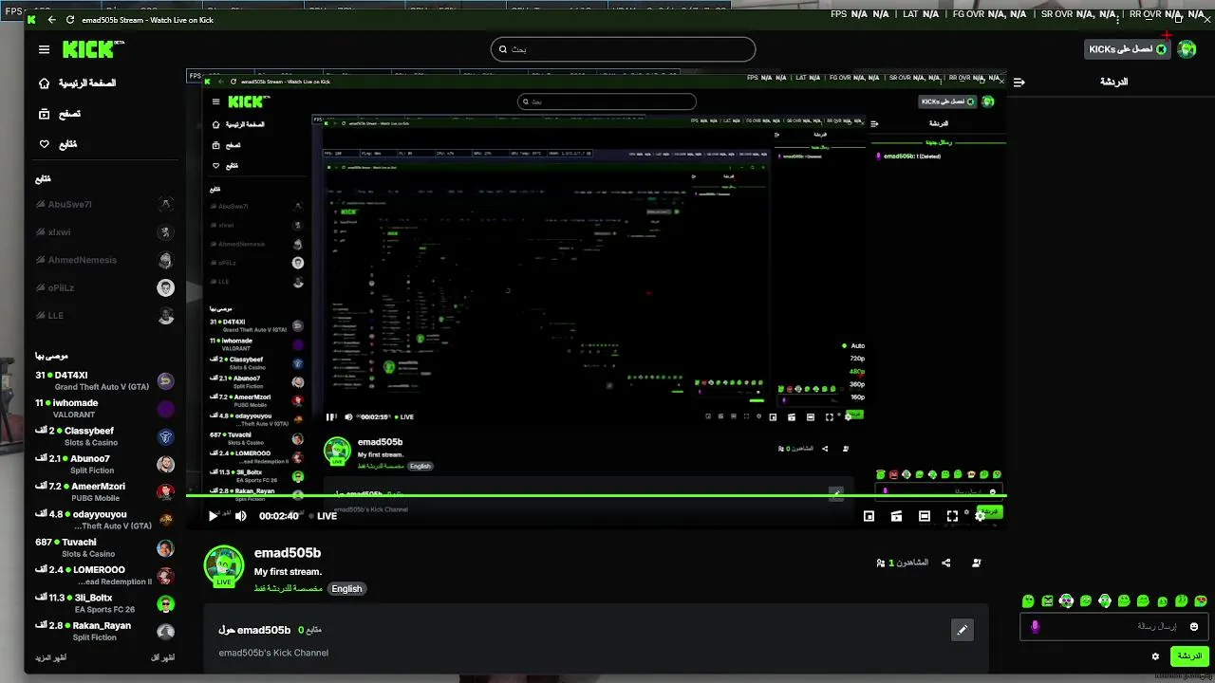1215x683 pixels.
Task: Select AhmedNemesis in following list
Action: click(x=104, y=260)
